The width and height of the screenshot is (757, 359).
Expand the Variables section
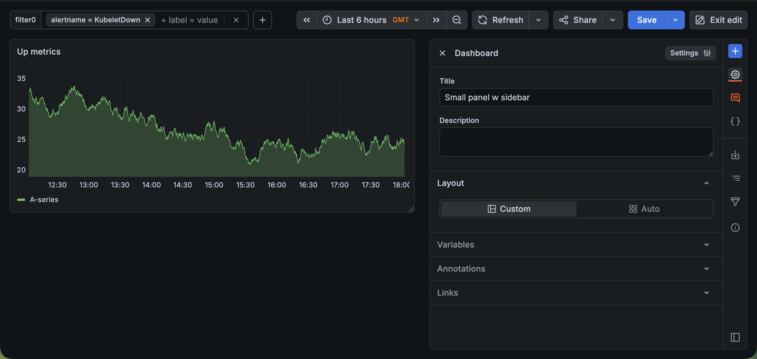(x=575, y=244)
